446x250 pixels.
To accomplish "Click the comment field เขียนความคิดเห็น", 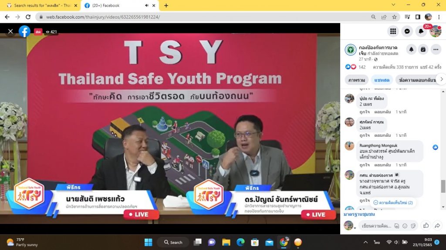I will pyautogui.click(x=376, y=226).
